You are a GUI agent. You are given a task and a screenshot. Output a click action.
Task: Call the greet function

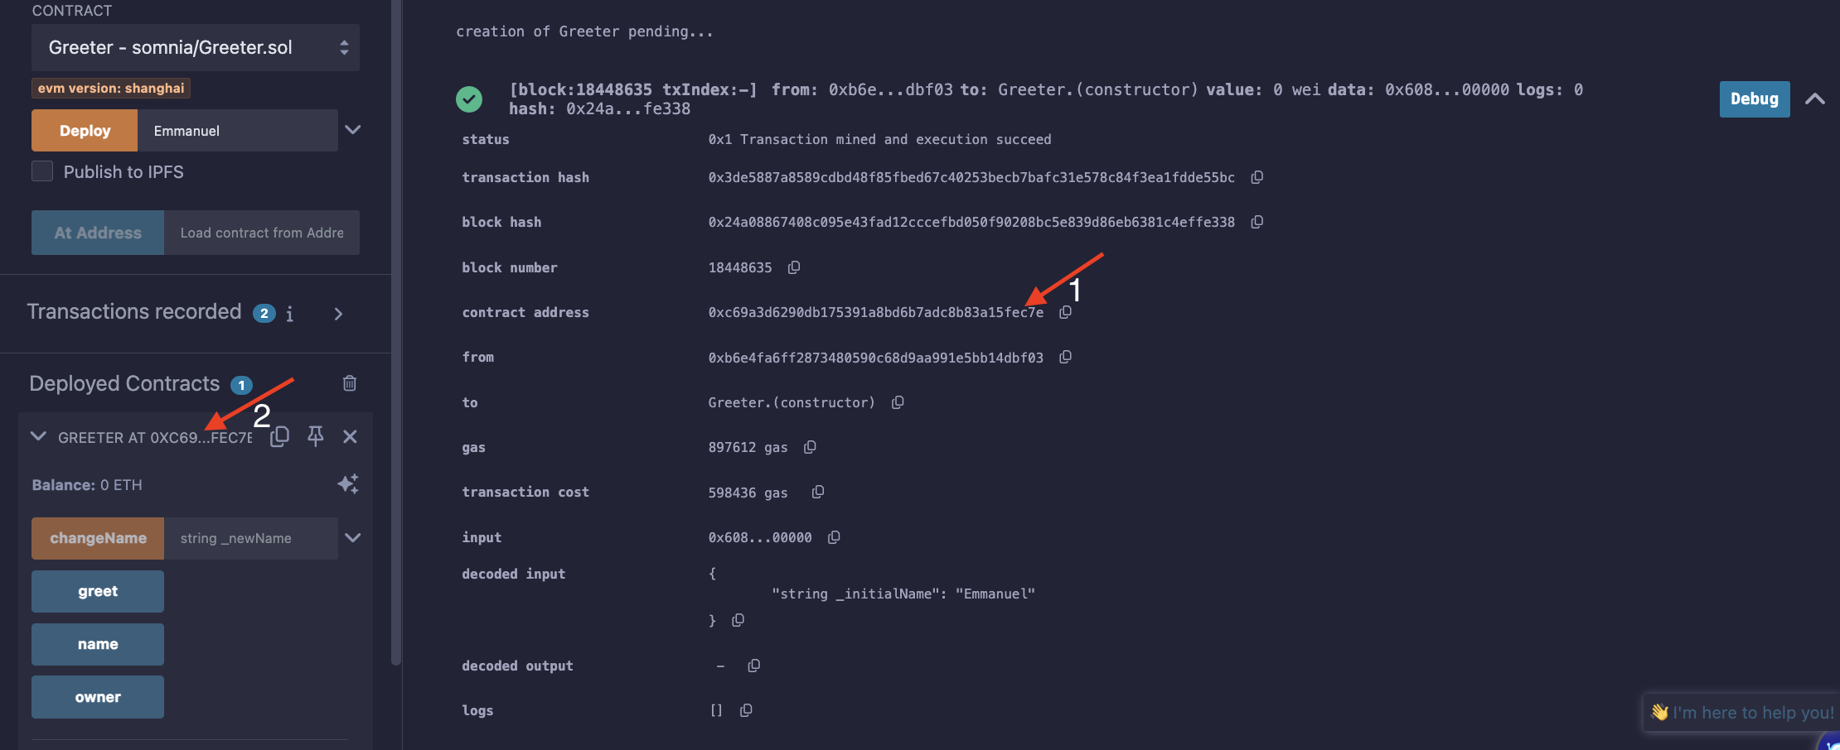pos(98,591)
